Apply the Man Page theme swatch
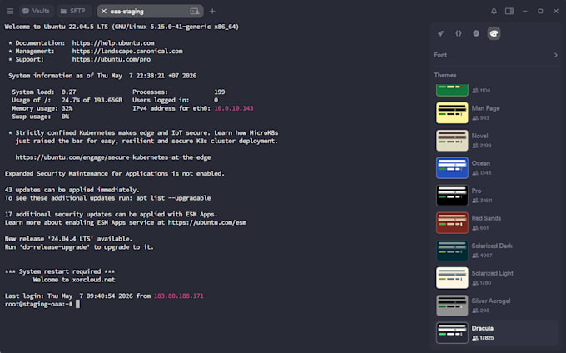 452,113
